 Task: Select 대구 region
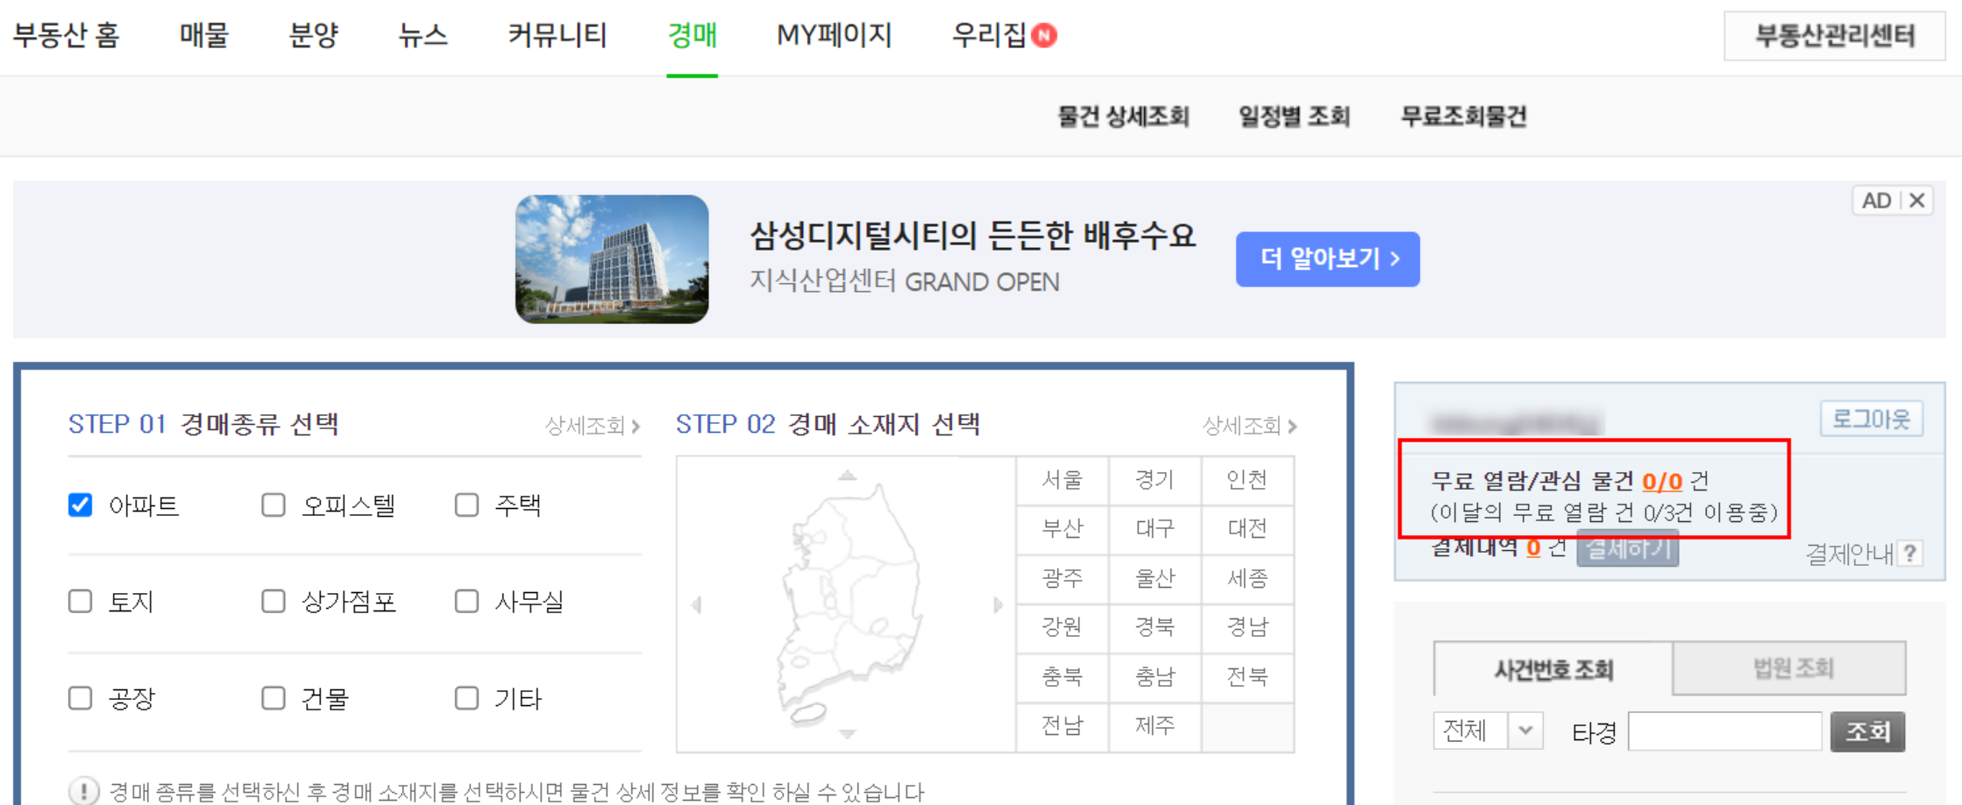pos(1155,529)
